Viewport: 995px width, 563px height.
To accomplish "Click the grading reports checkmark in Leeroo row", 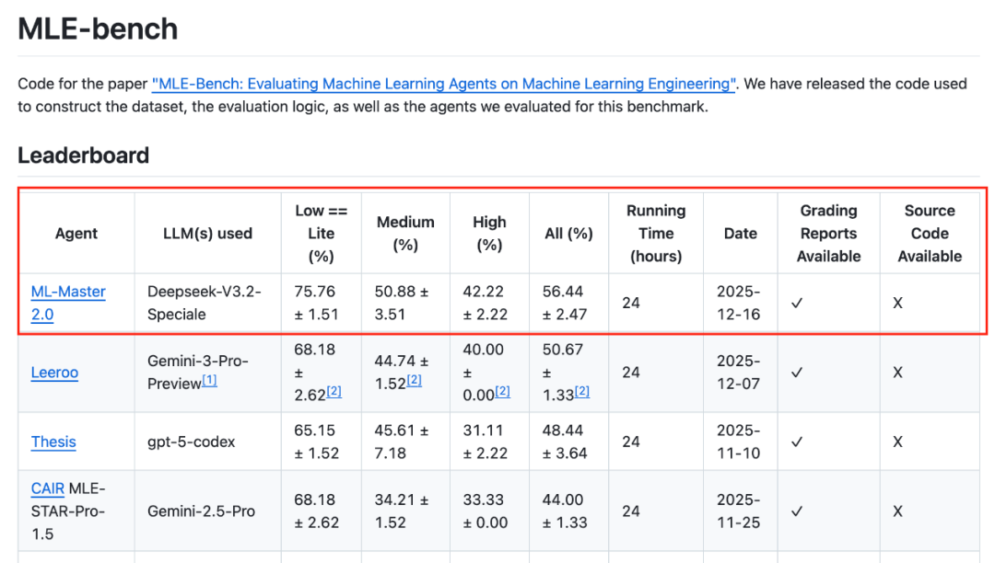I will coord(798,373).
